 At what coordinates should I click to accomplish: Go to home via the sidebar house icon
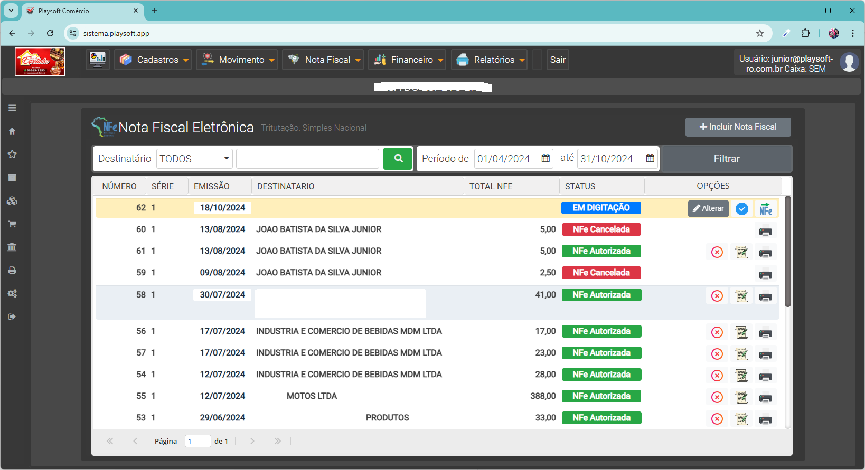12,131
